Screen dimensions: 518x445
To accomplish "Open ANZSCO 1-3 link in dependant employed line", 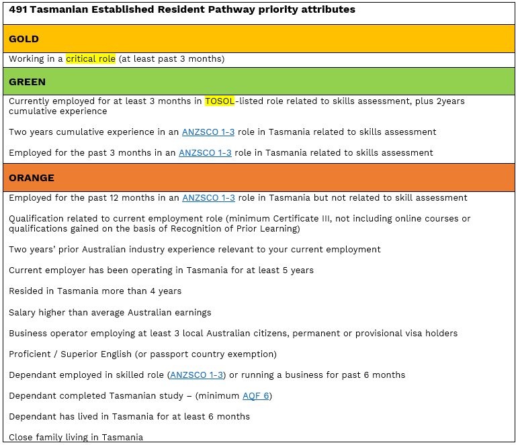I will click(x=197, y=375).
